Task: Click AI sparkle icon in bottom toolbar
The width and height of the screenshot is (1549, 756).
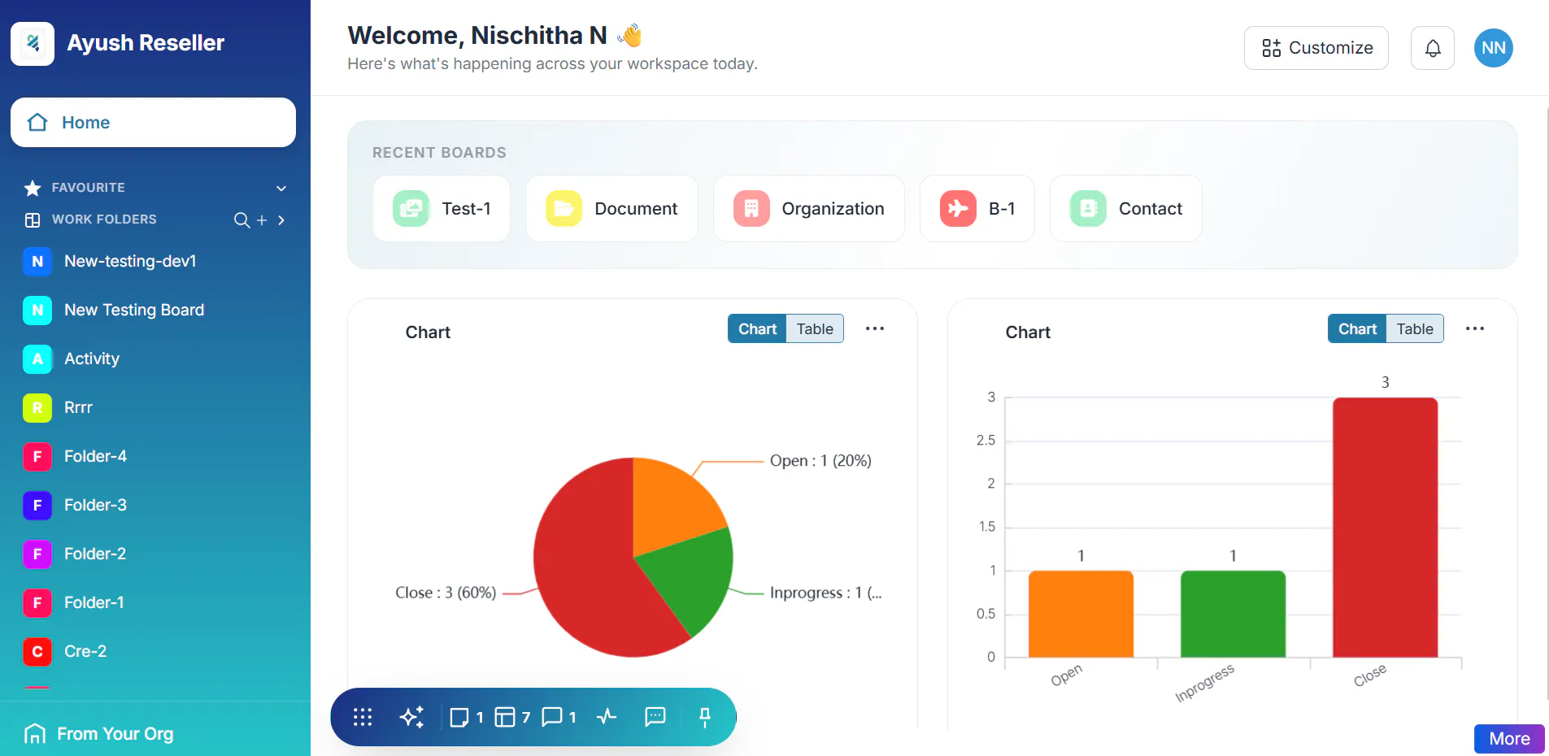Action: [412, 717]
